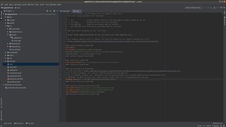The height and width of the screenshot is (127, 226).
Task: Click the run with coverage icon
Action: pyautogui.click(x=211, y=8)
